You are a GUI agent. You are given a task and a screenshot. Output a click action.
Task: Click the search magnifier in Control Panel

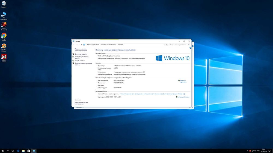189,45
